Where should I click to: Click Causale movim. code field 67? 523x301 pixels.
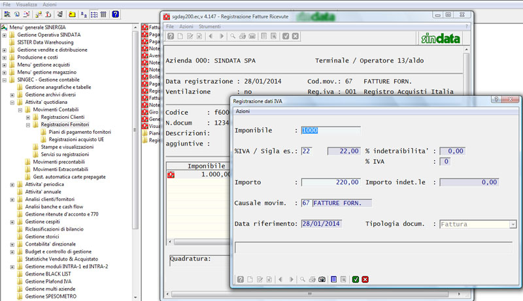coord(306,203)
